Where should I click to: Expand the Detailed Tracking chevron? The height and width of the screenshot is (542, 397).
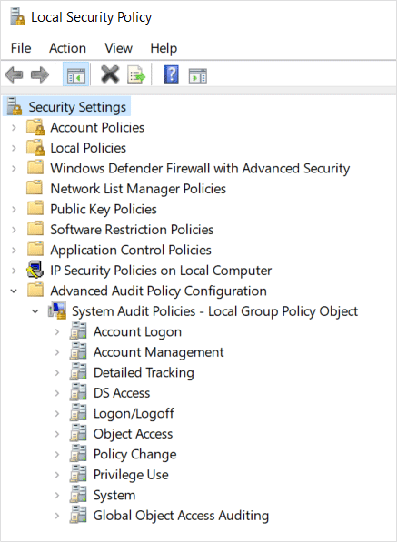[x=57, y=372]
